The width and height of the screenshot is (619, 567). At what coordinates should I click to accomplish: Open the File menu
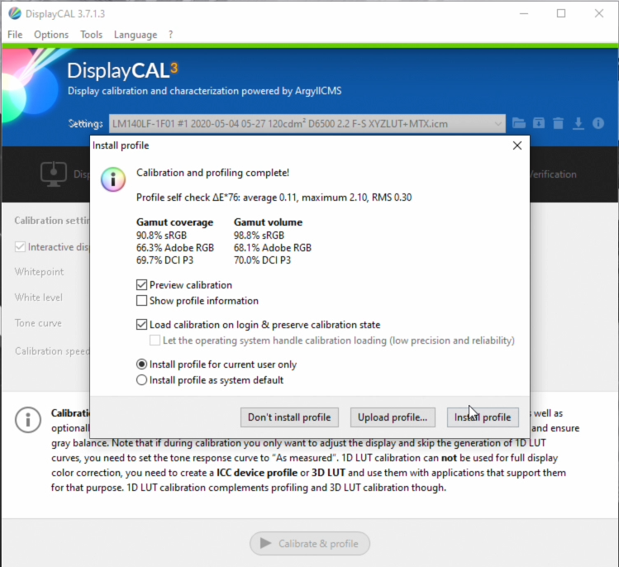click(15, 35)
